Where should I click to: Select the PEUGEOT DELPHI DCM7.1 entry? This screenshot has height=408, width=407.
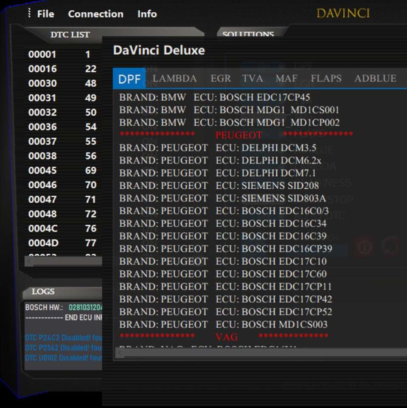[x=218, y=173]
